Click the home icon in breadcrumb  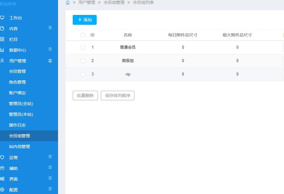[x=68, y=2]
